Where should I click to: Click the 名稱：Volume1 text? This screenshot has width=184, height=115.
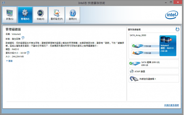click(13, 34)
